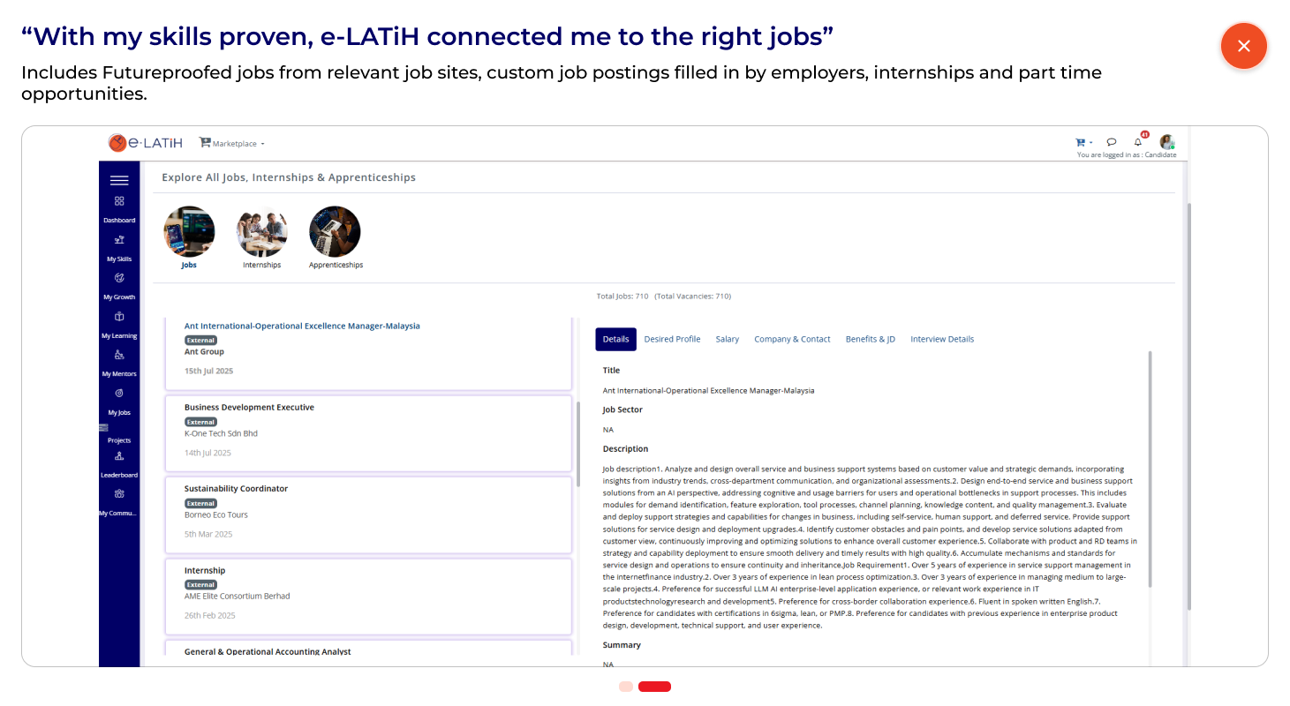1290x706 pixels.
Task: Open My Skills from the sidebar
Action: [119, 249]
